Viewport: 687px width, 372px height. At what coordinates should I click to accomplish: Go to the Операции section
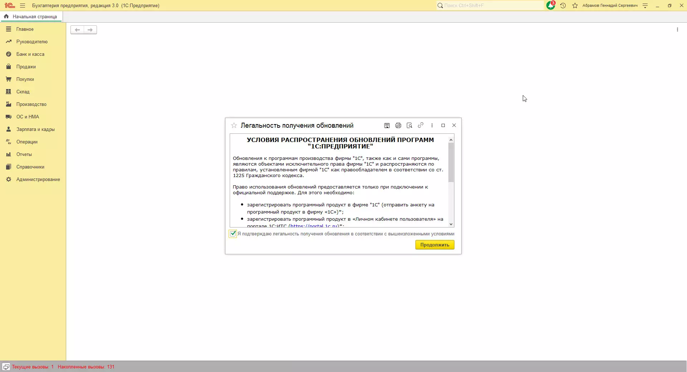[33, 142]
